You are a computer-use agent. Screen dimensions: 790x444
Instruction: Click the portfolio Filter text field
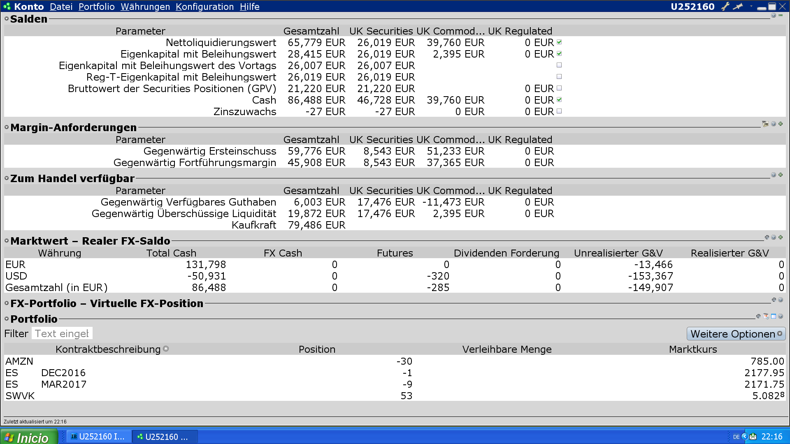click(x=62, y=333)
